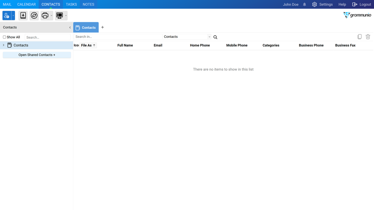The image size is (374, 210).
Task: Switch to the CALENDAR tab
Action: 26,5
